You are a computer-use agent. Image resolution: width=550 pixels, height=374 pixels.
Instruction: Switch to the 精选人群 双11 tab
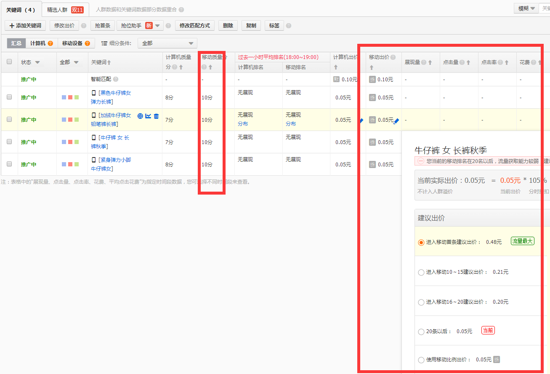(65, 10)
